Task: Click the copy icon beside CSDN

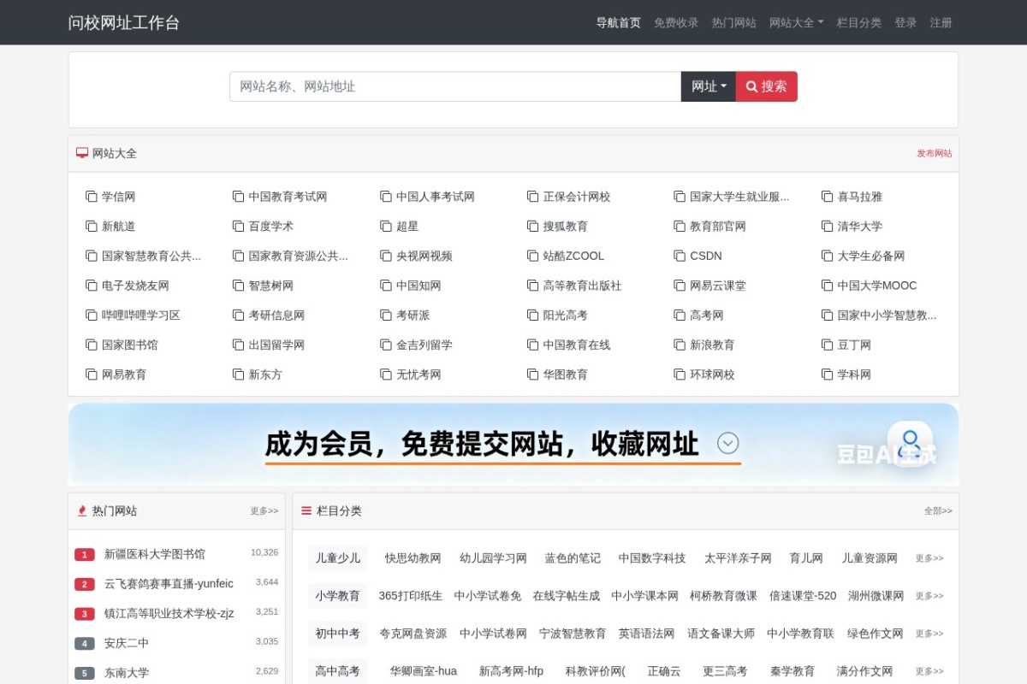Action: 680,256
